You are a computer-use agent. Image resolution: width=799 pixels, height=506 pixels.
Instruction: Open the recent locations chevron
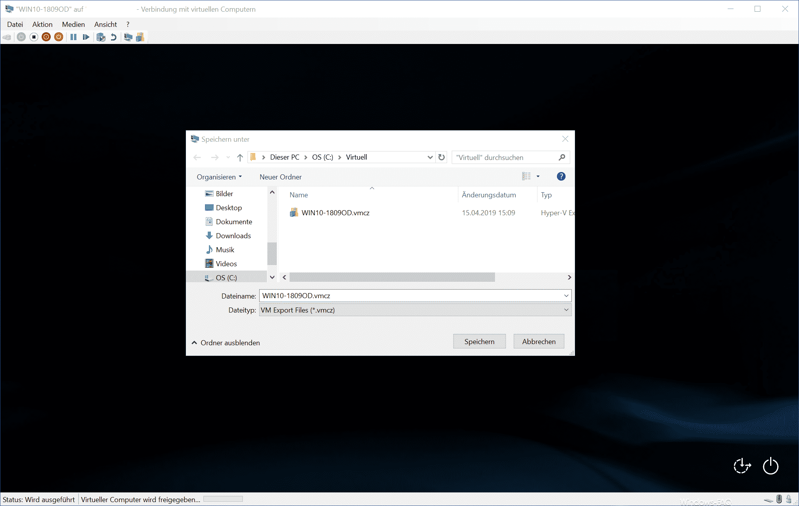pos(228,157)
